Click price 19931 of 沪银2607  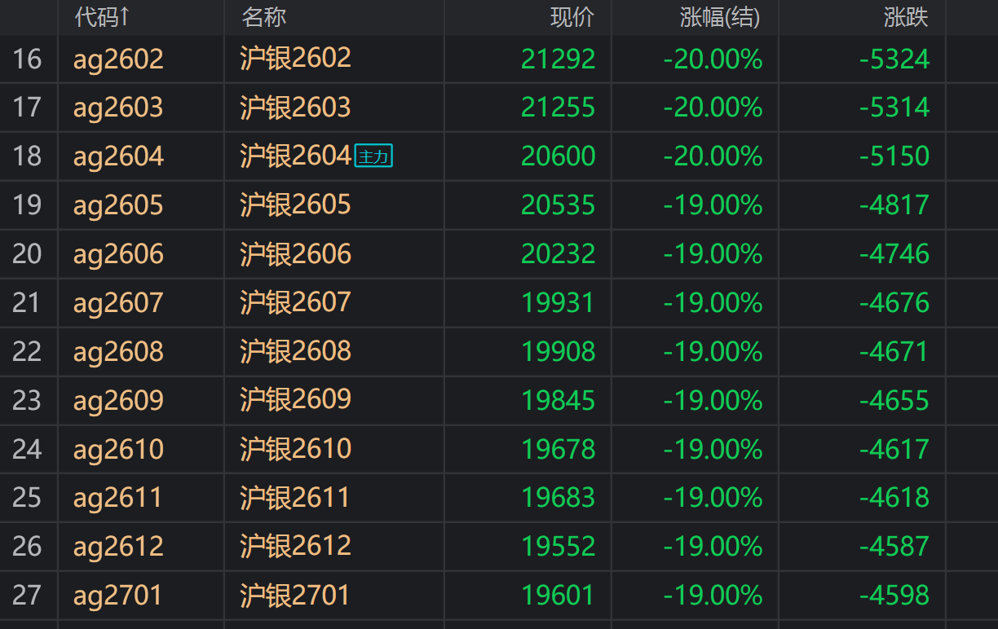[x=559, y=302]
